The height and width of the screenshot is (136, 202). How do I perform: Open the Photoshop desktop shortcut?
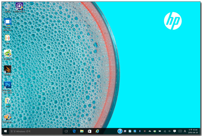[8, 85]
